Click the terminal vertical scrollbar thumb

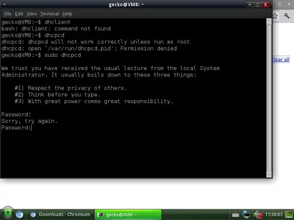(x=269, y=98)
